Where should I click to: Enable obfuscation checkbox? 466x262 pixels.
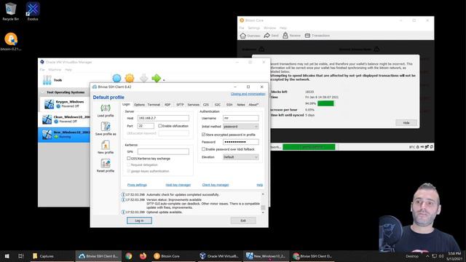pyautogui.click(x=160, y=126)
